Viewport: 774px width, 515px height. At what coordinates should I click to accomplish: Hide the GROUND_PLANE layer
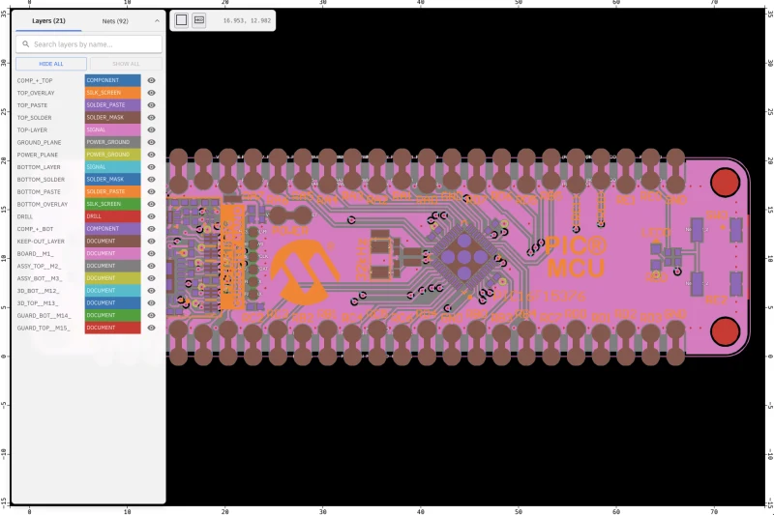click(x=152, y=142)
